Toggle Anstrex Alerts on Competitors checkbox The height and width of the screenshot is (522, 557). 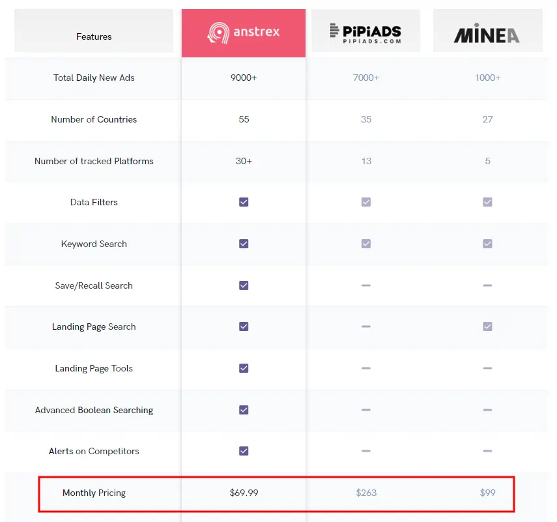coord(244,451)
